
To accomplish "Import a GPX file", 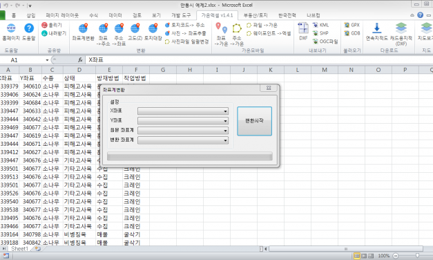I will point(352,25).
